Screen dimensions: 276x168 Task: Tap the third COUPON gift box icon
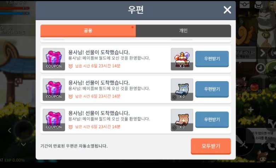click(54, 120)
